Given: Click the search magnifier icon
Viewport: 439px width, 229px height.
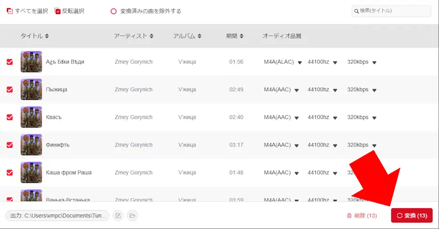Looking at the screenshot, I should coord(356,11).
